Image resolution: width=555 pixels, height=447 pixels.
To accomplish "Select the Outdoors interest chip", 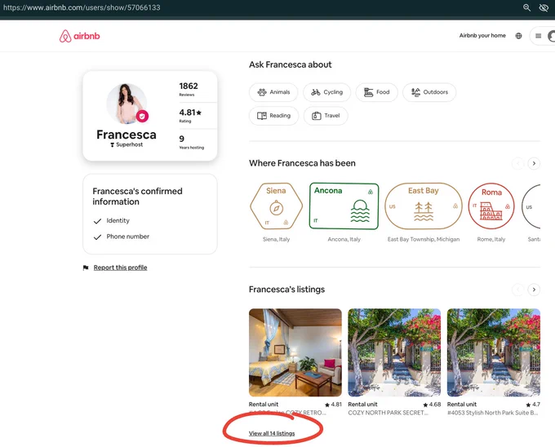I will pyautogui.click(x=429, y=92).
